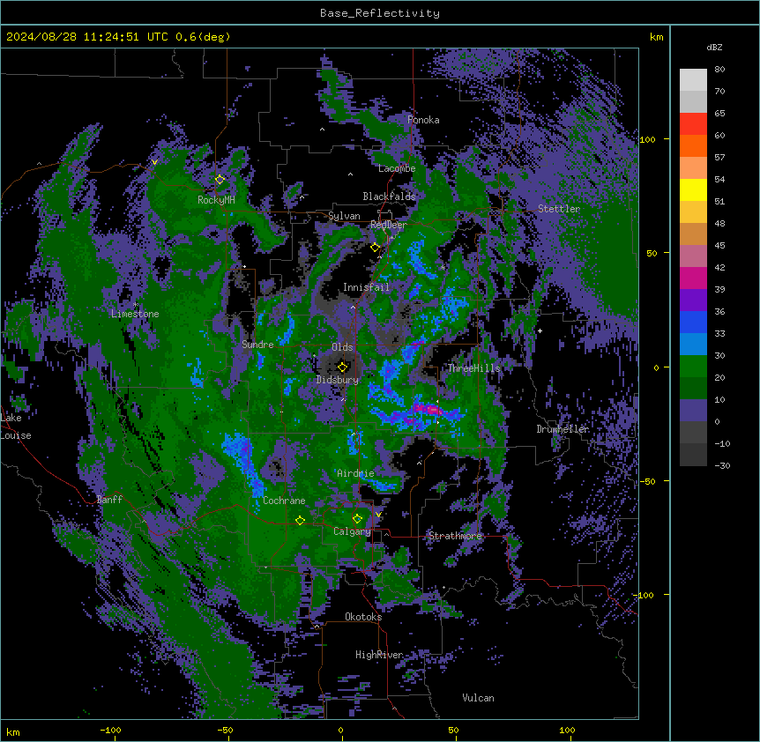
Task: Select the bright green 30-20 dBZ swatch
Action: click(693, 367)
